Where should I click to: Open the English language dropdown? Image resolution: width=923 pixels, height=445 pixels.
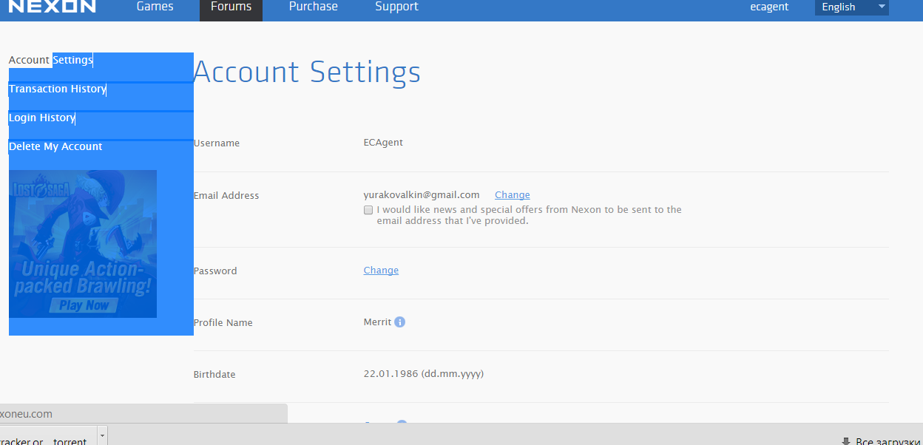pyautogui.click(x=851, y=7)
